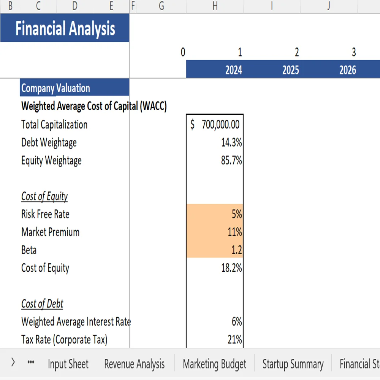Select column H header
This screenshot has width=380, height=380.
tap(215, 6)
